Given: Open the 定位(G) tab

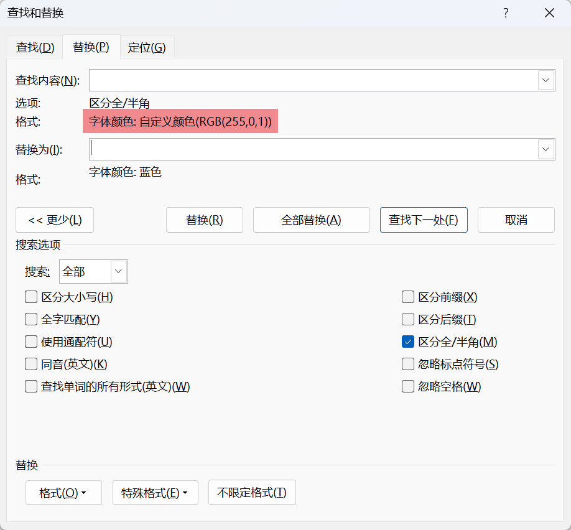Looking at the screenshot, I should tap(147, 47).
